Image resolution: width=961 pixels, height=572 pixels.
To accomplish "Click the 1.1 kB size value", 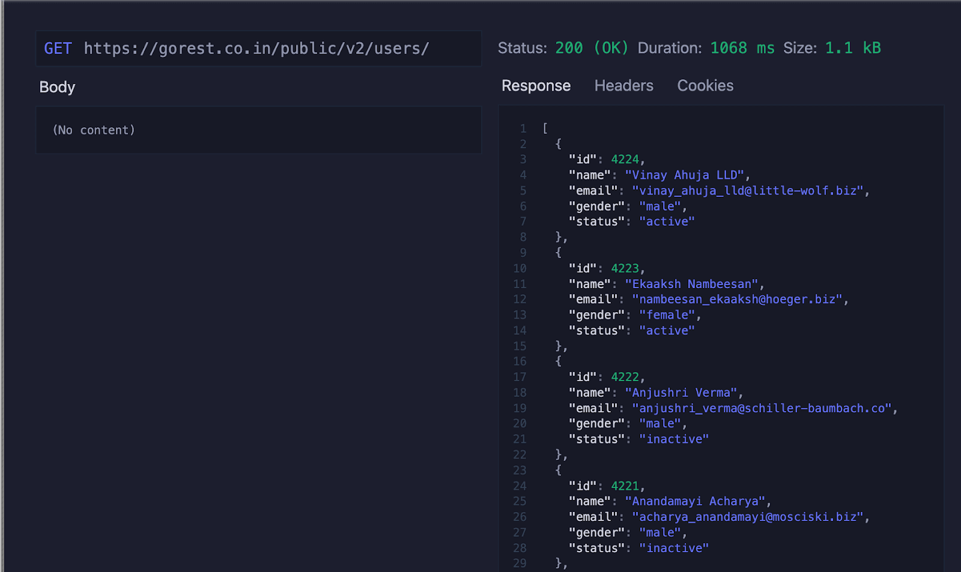I will 853,48.
